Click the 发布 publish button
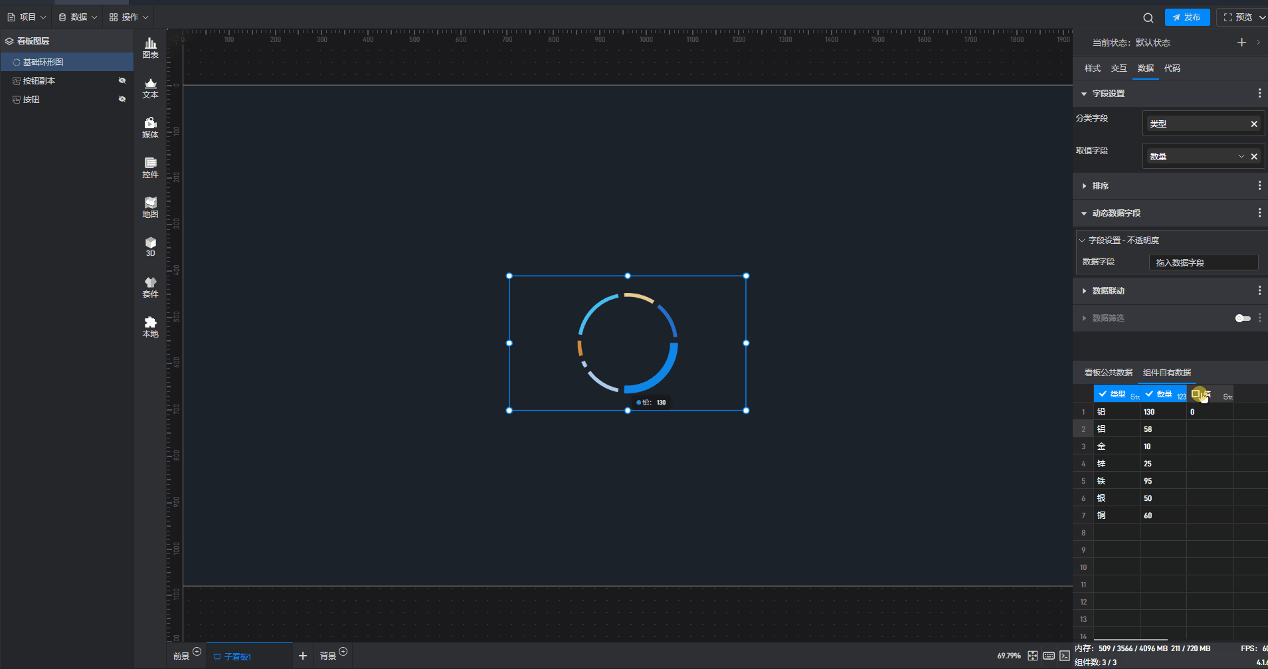This screenshot has width=1268, height=669. click(x=1186, y=17)
